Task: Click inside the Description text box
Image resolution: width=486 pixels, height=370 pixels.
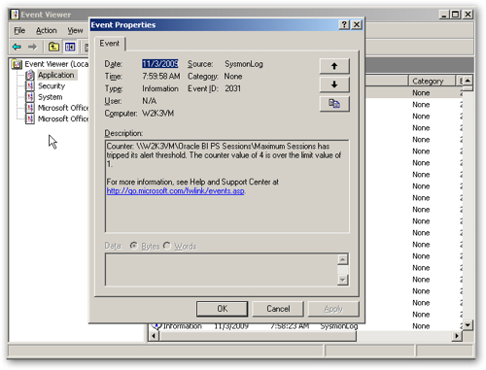Action: click(227, 186)
